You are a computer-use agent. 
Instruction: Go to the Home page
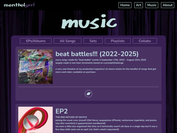(125, 5)
